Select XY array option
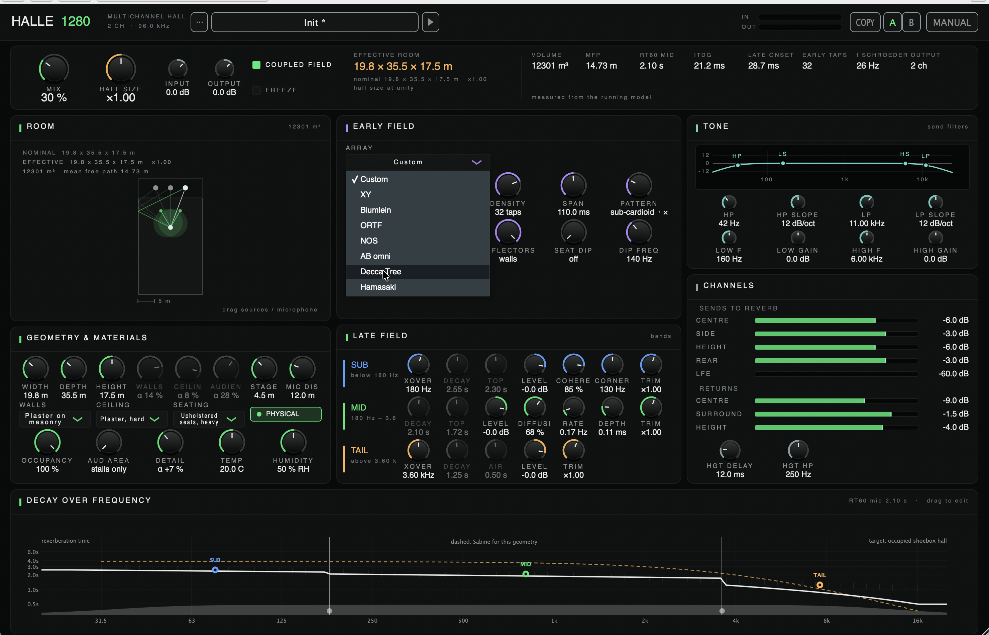The height and width of the screenshot is (635, 989). tap(418, 195)
